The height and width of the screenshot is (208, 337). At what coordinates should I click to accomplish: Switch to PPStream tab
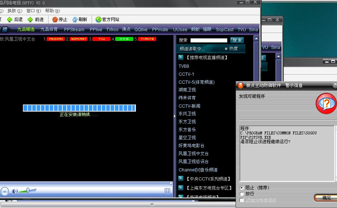74,30
